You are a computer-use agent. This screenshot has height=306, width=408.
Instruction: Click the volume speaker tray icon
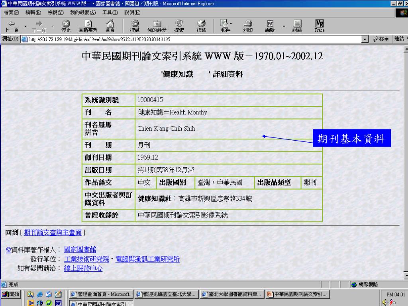click(x=385, y=302)
